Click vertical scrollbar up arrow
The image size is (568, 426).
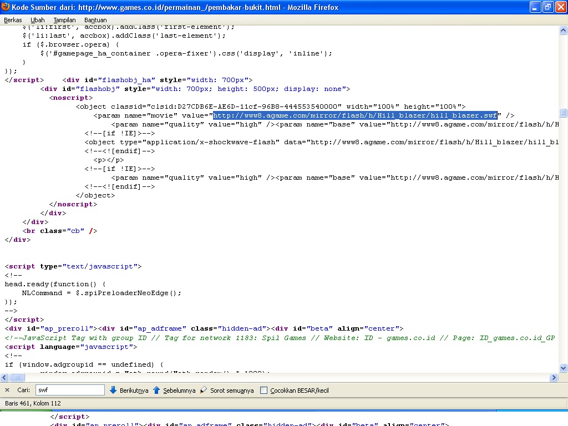tap(563, 31)
